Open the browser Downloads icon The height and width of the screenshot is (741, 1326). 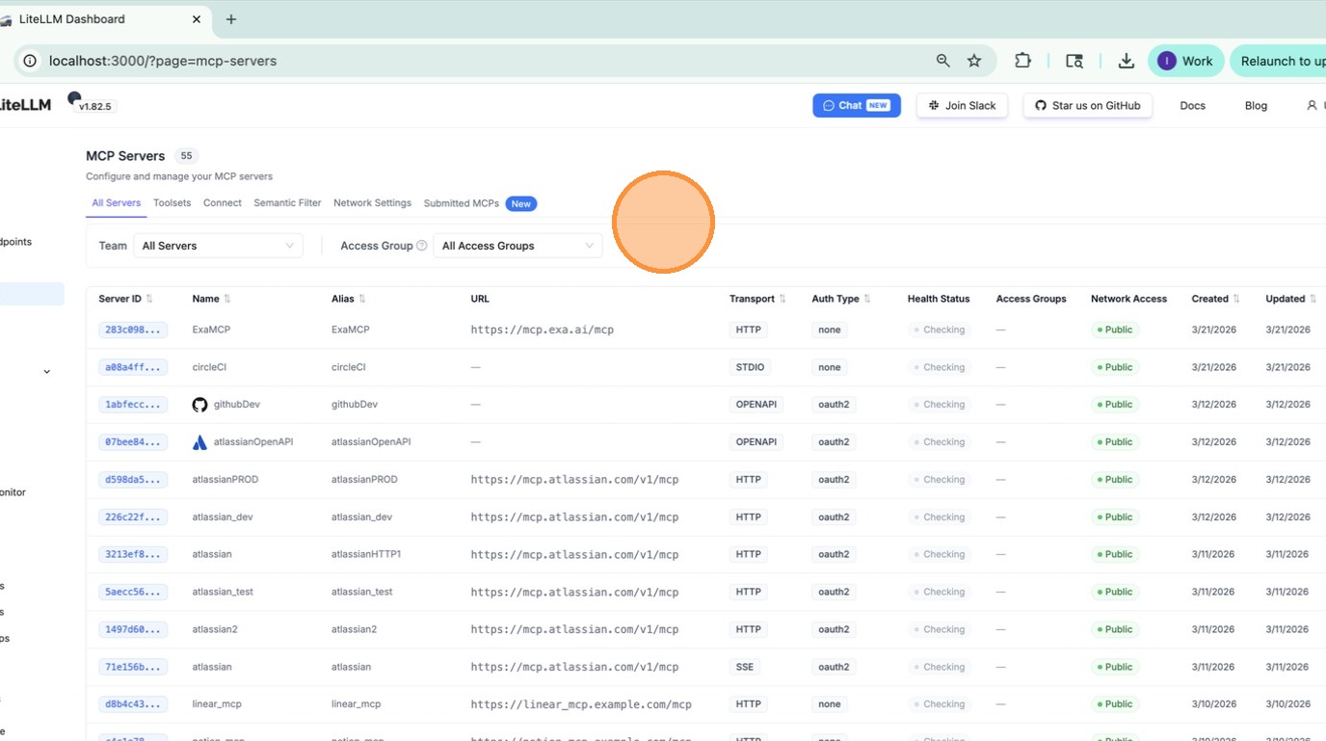(1126, 61)
